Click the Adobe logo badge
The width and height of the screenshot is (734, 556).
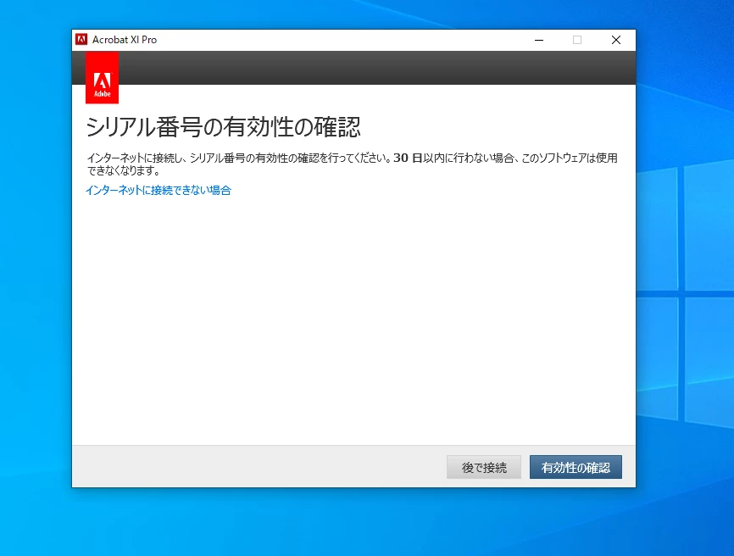click(102, 78)
